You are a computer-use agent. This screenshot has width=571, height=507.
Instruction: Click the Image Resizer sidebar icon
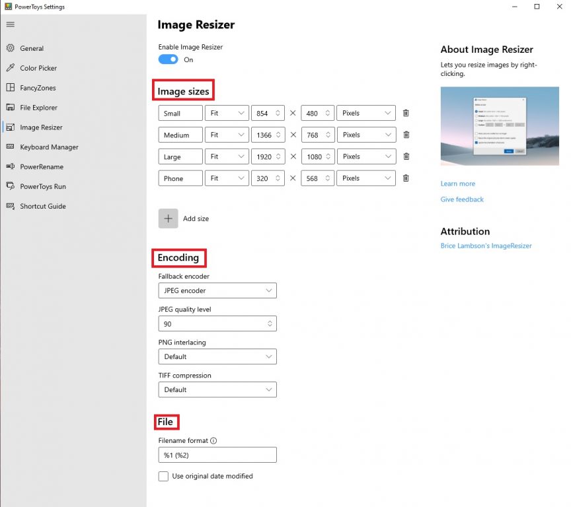pos(11,127)
